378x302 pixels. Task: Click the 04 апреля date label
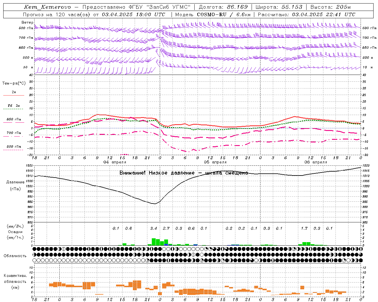click(x=115, y=162)
